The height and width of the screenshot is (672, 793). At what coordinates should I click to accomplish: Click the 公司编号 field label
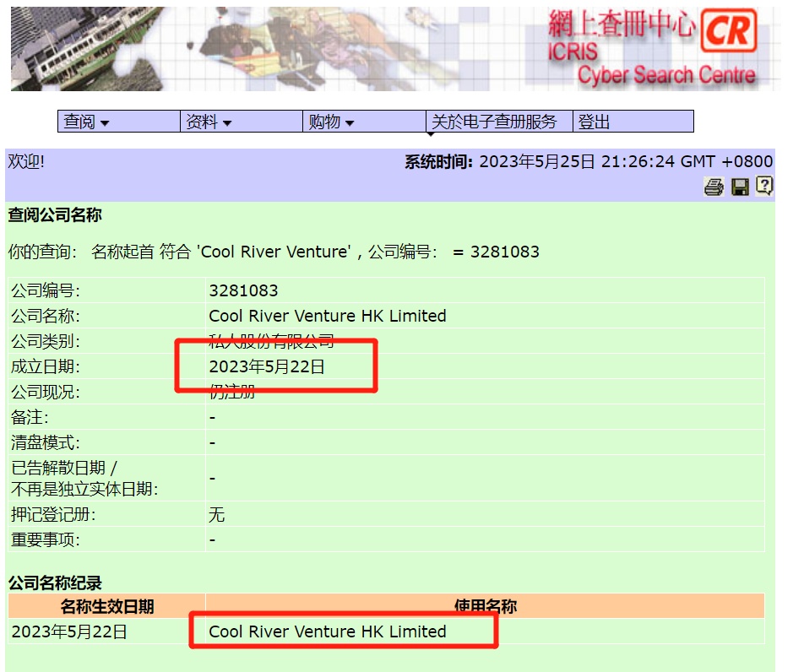[x=46, y=290]
